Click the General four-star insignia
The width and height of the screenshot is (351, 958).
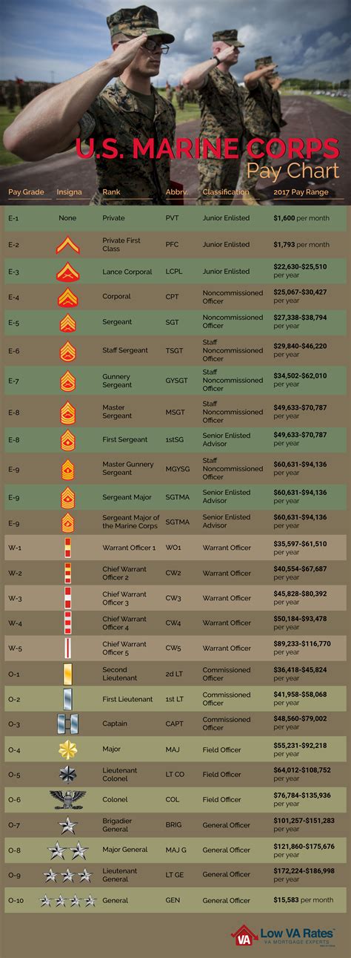click(x=67, y=900)
